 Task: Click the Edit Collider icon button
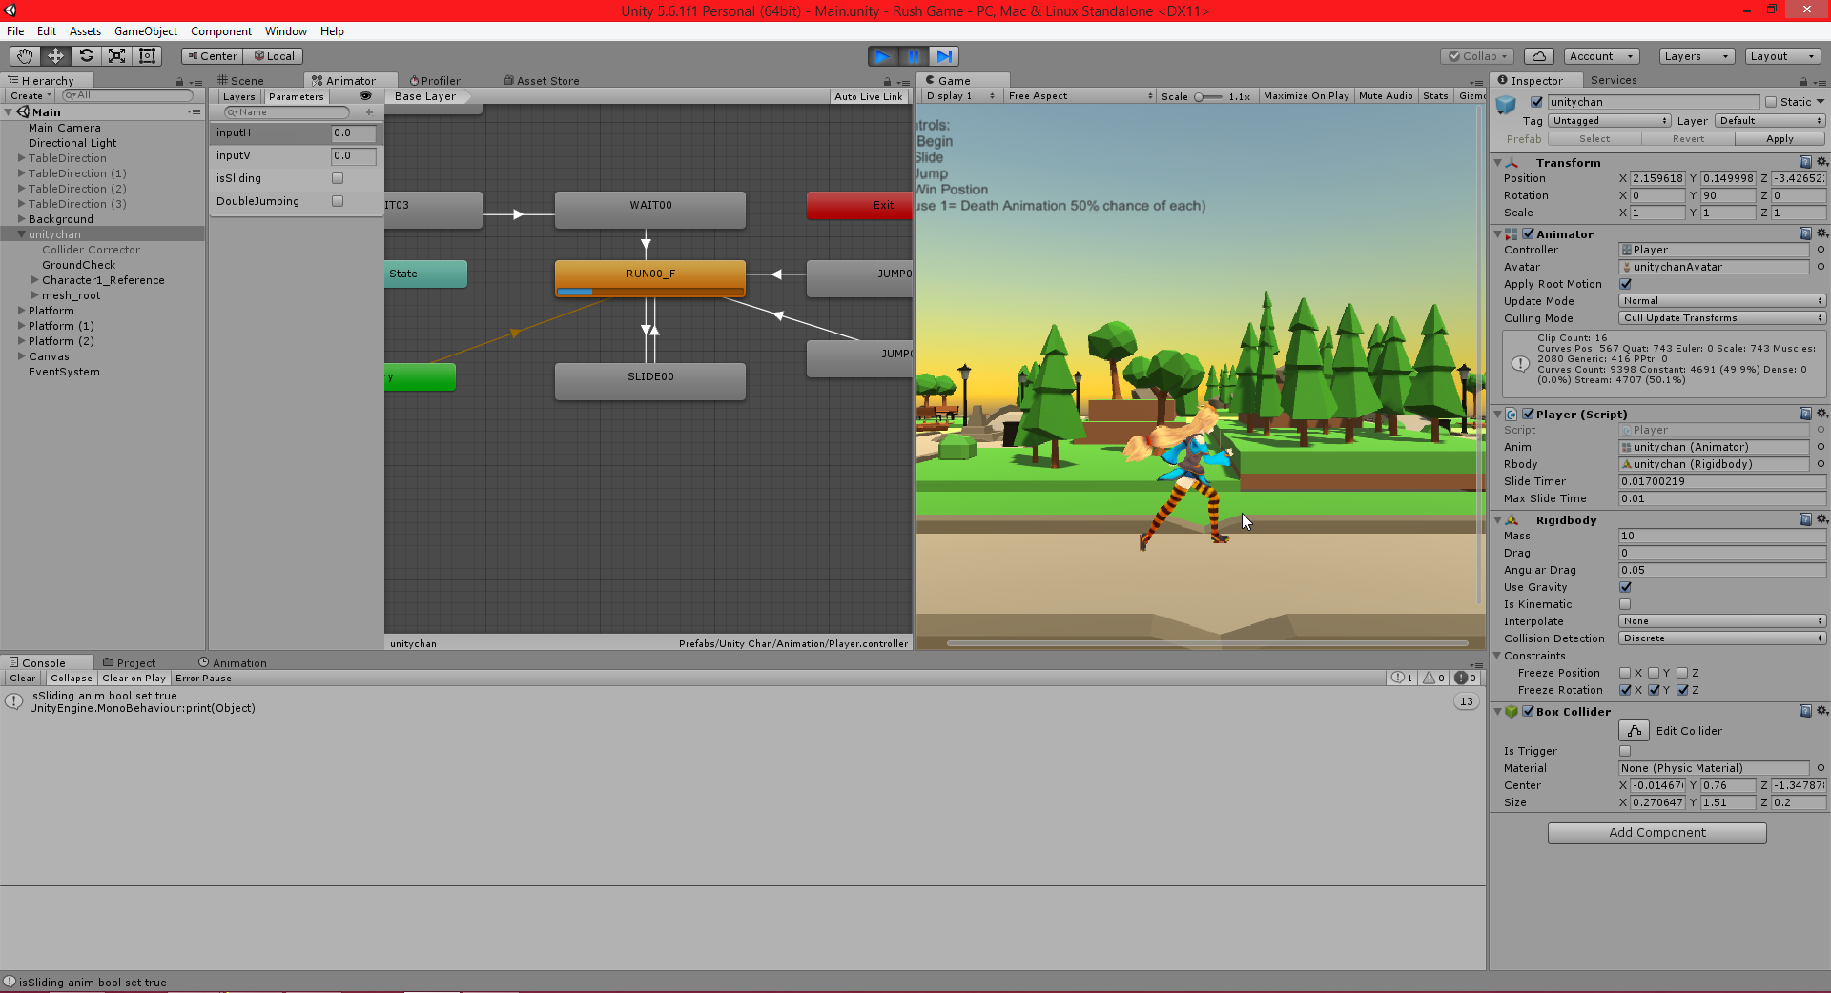[1635, 731]
